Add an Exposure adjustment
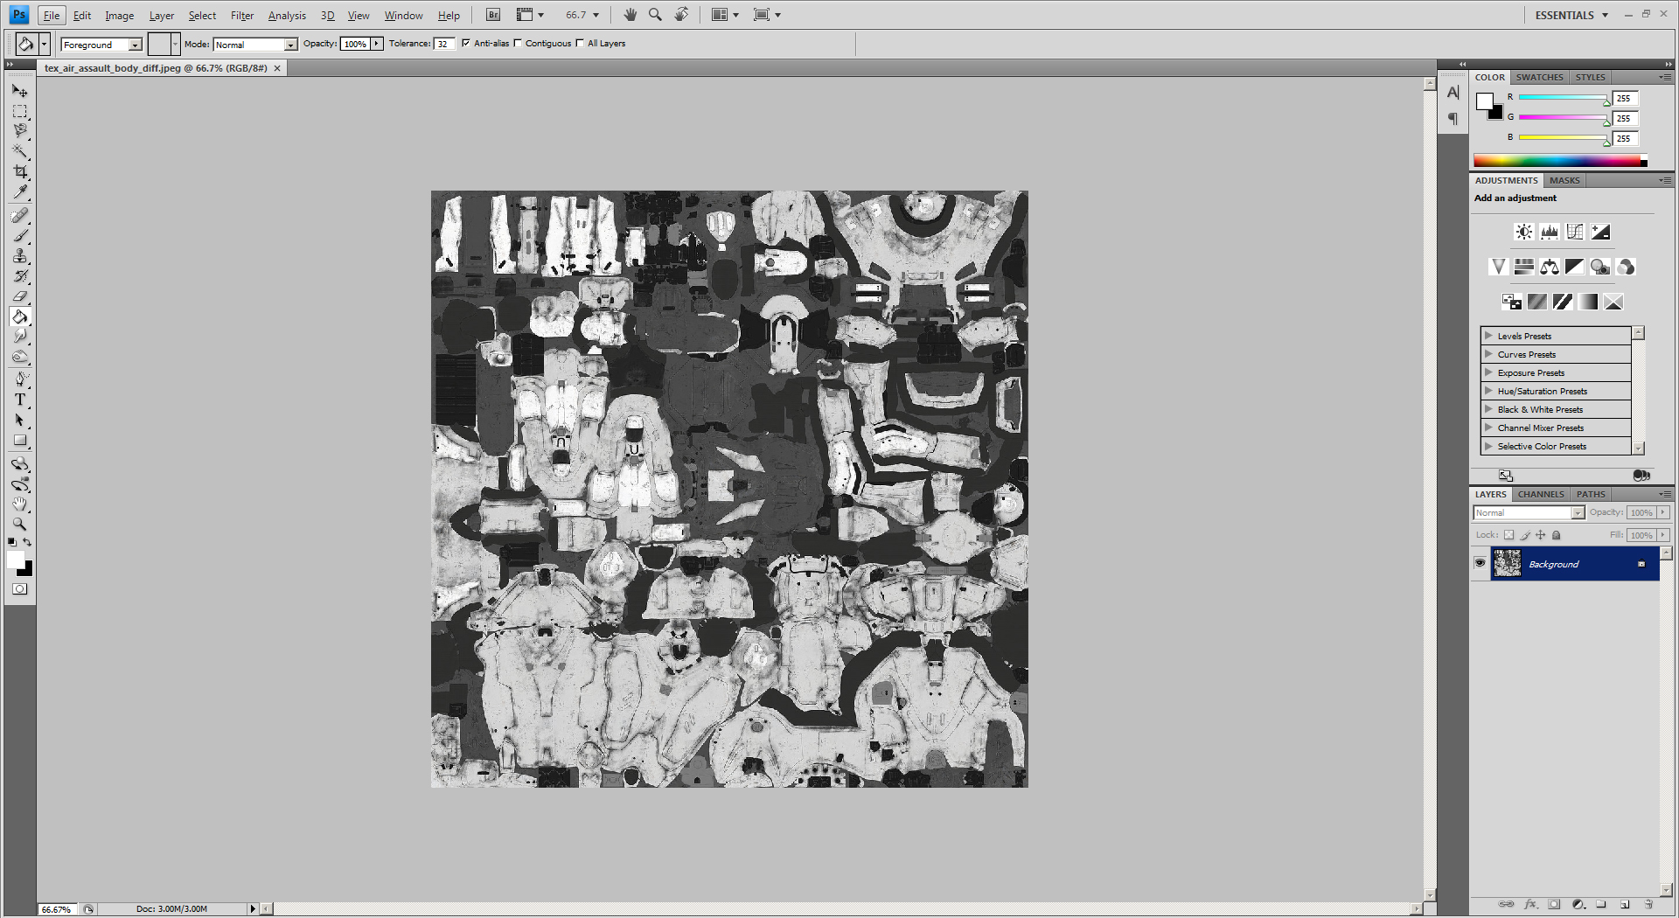The height and width of the screenshot is (918, 1679). [x=1600, y=232]
